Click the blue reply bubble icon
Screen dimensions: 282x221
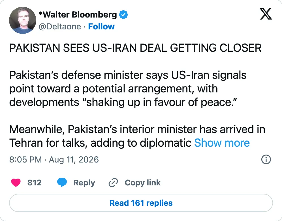point(62,183)
